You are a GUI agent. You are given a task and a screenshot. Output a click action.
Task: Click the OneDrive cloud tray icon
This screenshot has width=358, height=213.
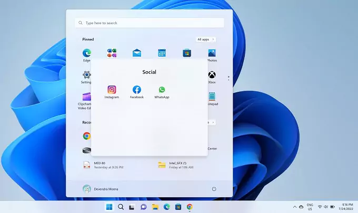click(x=301, y=207)
